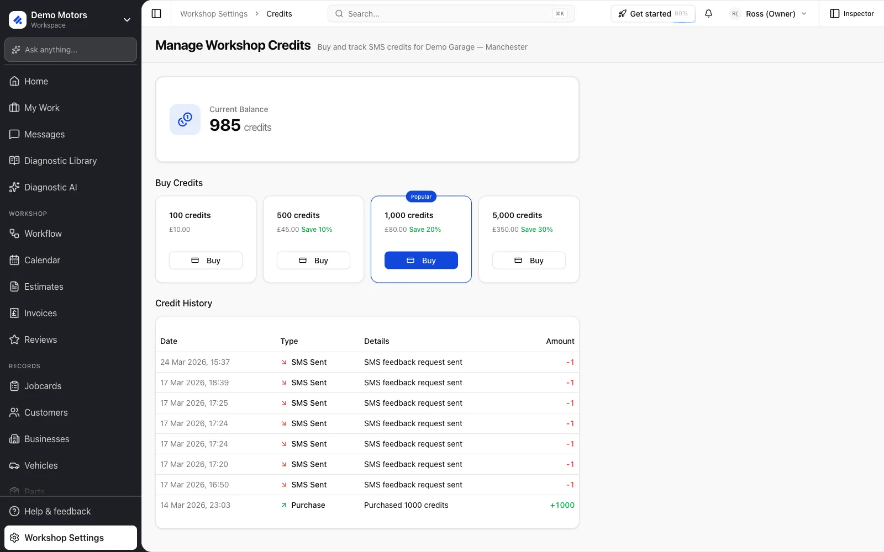Image resolution: width=884 pixels, height=552 pixels.
Task: Buy the popular 1,000 credits pack
Action: 421,261
